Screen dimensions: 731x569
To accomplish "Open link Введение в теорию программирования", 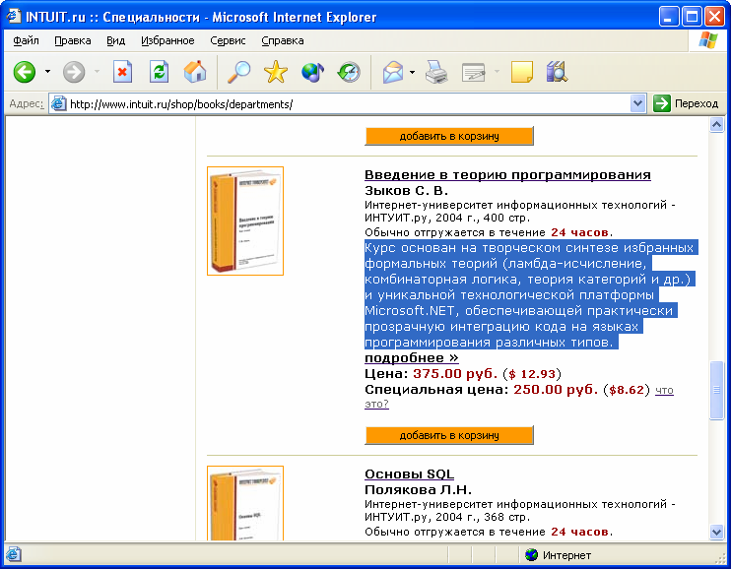I will click(507, 175).
